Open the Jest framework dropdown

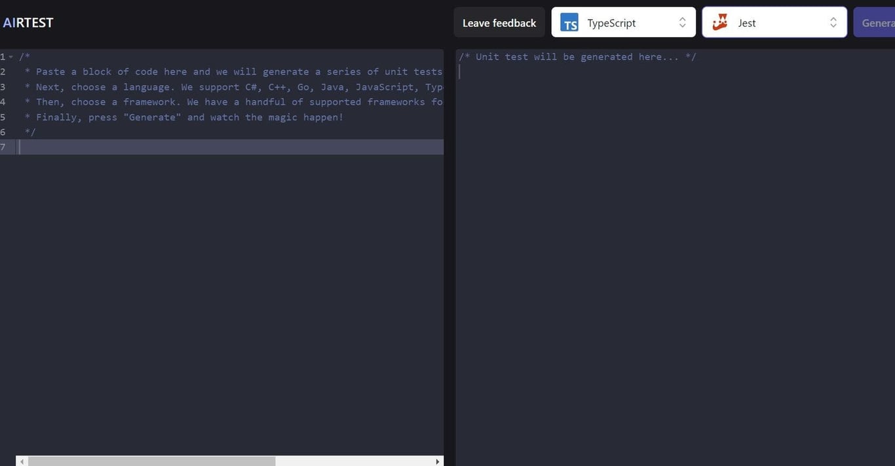point(774,22)
